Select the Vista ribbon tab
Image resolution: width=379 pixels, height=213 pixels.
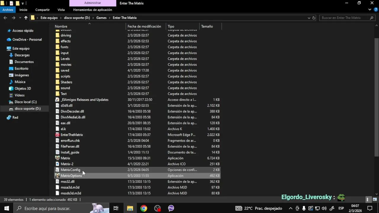(61, 10)
